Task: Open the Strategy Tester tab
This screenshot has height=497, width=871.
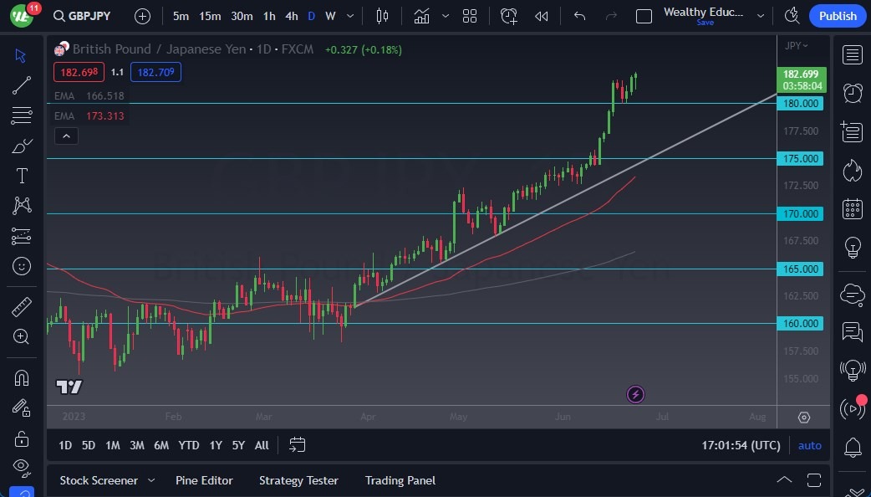Action: click(298, 480)
